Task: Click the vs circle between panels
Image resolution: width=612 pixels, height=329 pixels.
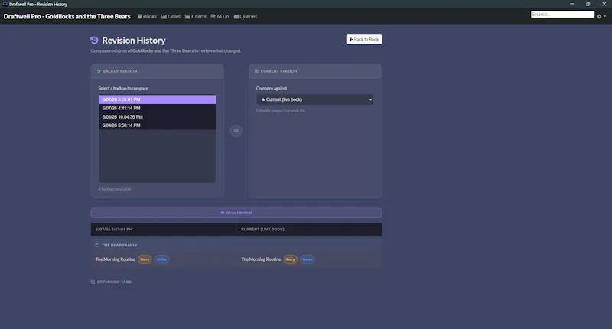Action: pyautogui.click(x=236, y=131)
